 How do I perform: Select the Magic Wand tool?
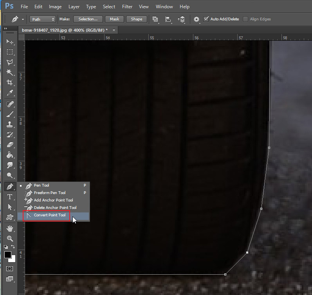[x=10, y=72]
